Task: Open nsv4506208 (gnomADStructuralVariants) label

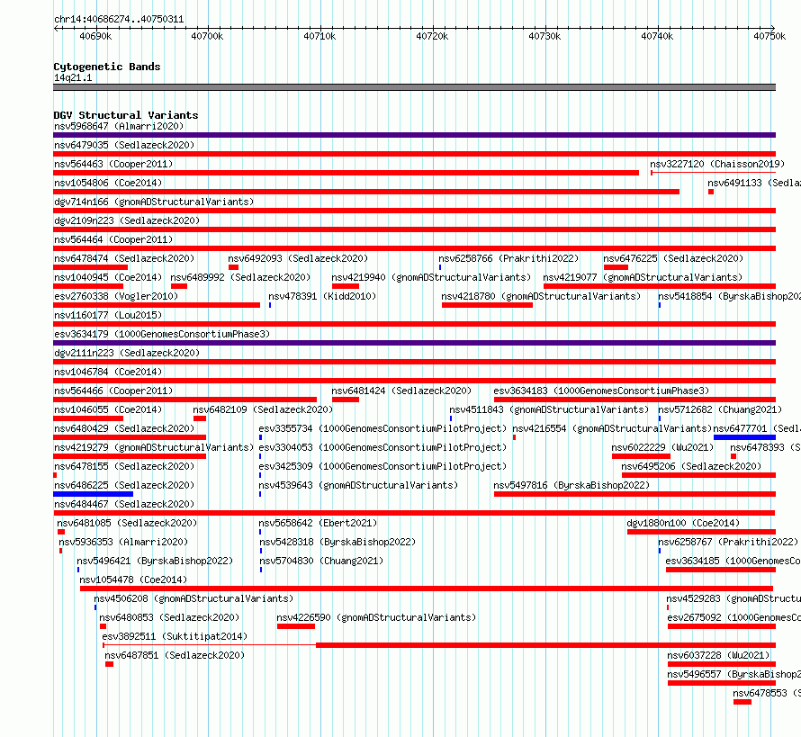Action: point(193,598)
